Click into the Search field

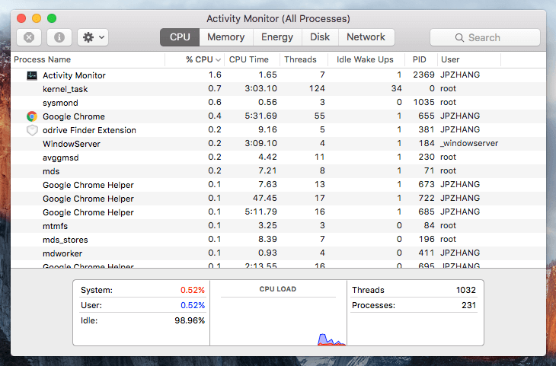485,37
